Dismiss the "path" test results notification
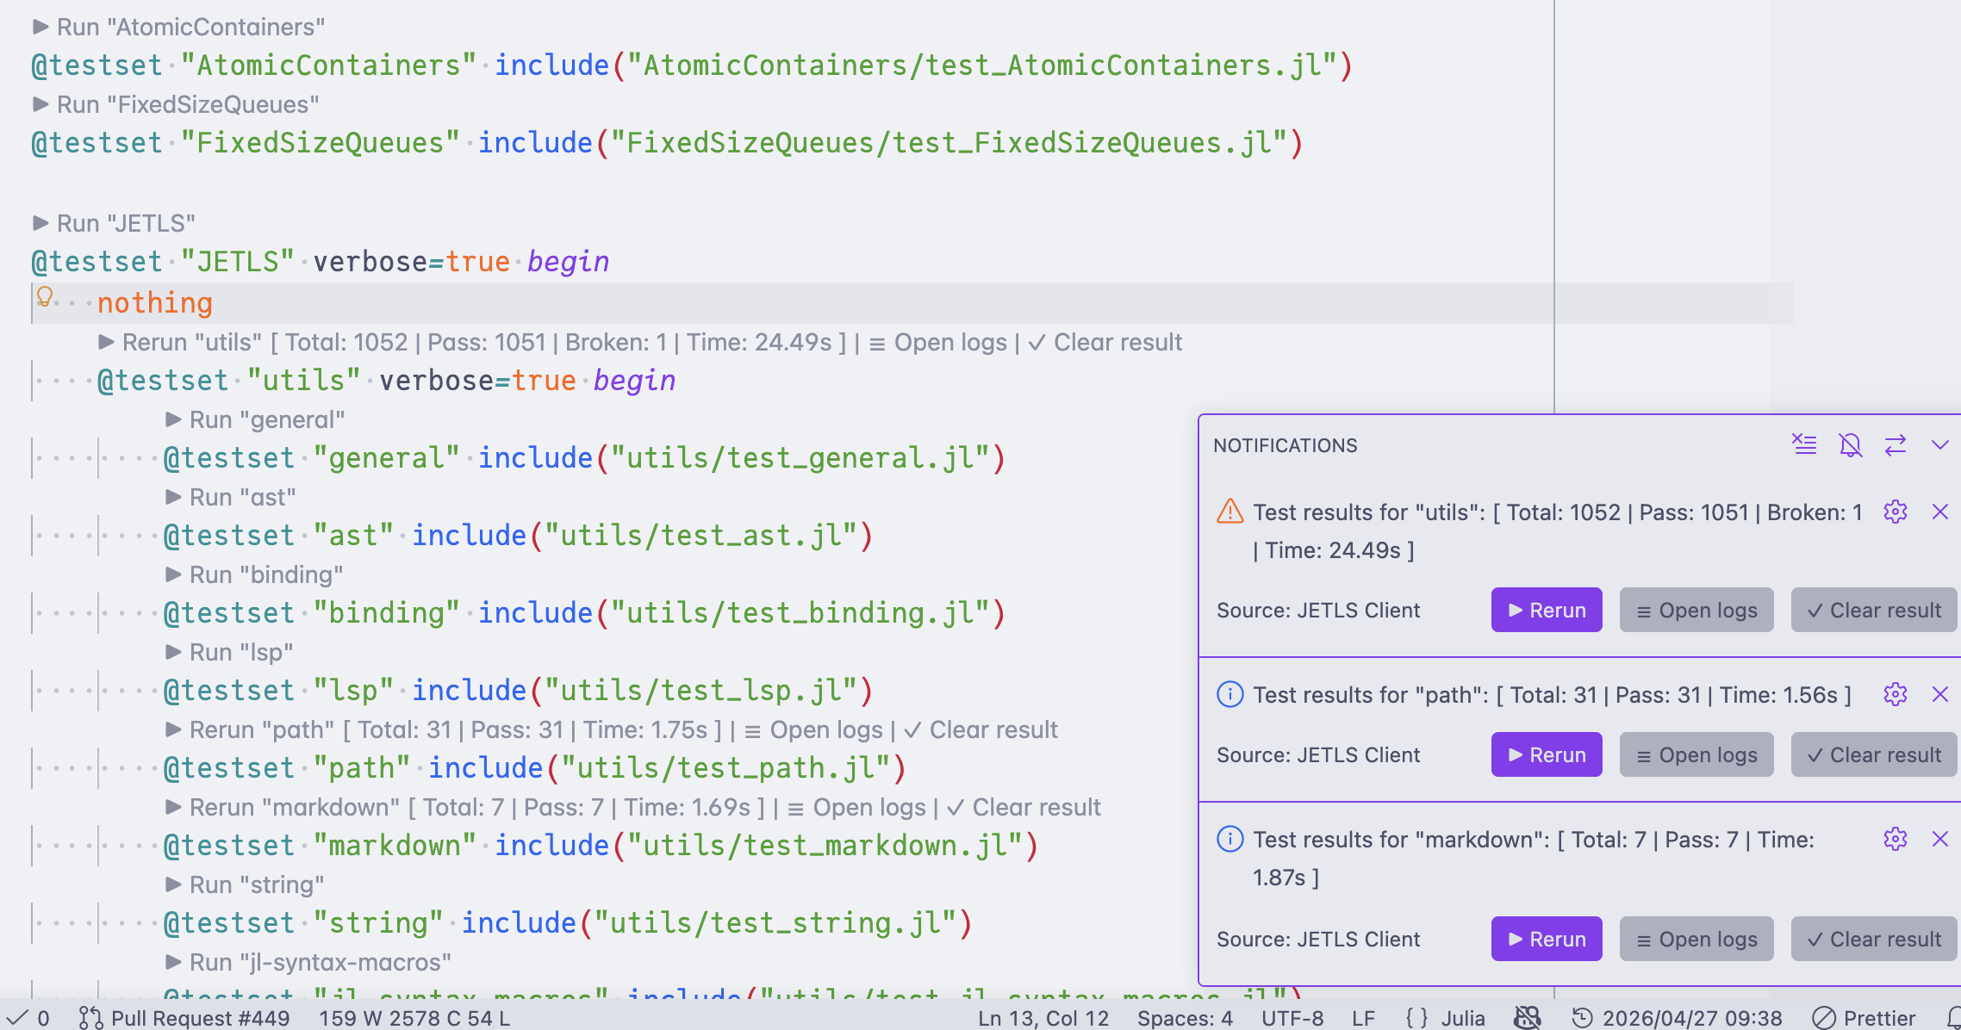The image size is (1961, 1030). coord(1939,694)
